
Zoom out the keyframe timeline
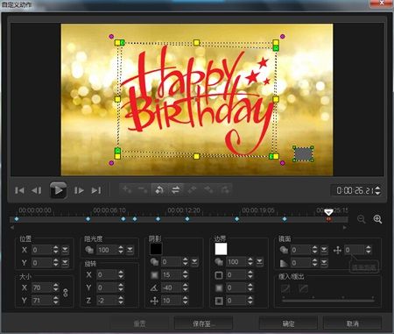(362, 219)
